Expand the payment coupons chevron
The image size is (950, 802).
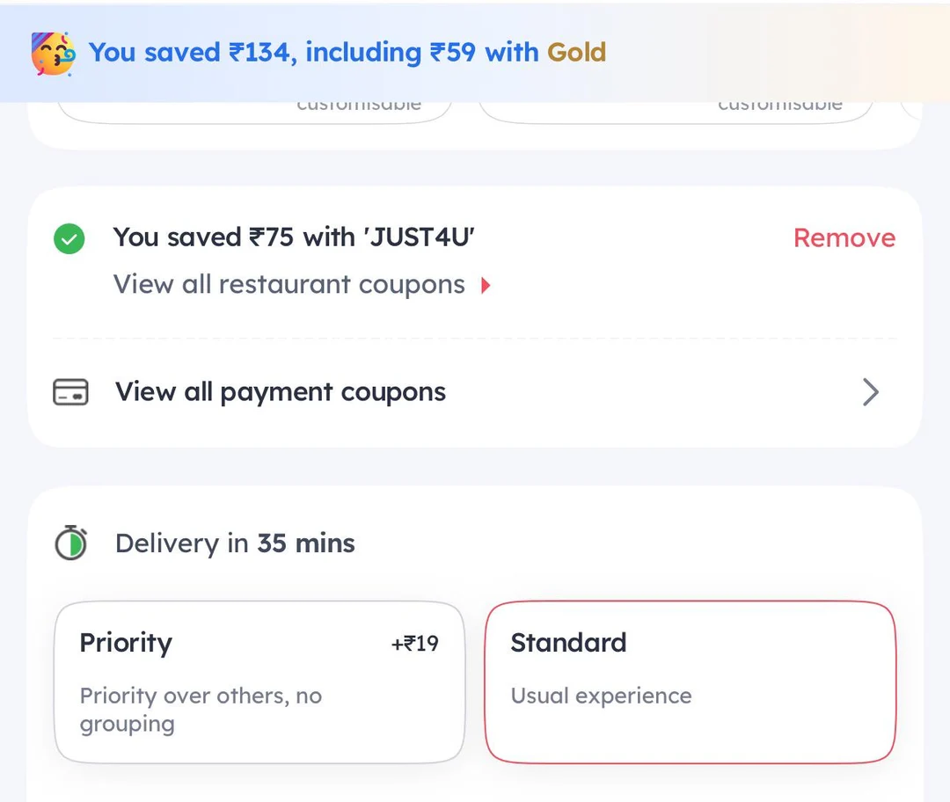[x=870, y=392]
